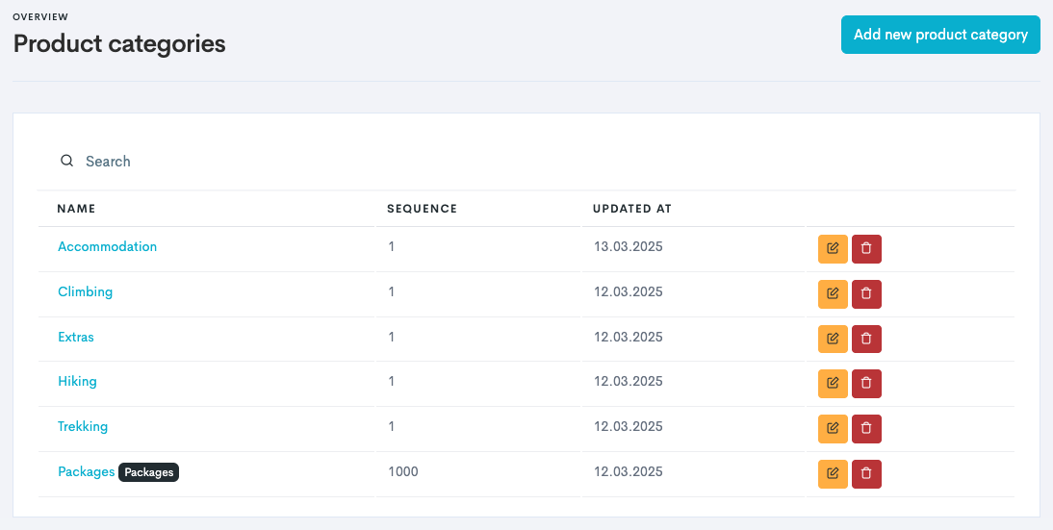Click the dark Packages badge label
Screen dimensions: 1053x530
pyautogui.click(x=148, y=472)
